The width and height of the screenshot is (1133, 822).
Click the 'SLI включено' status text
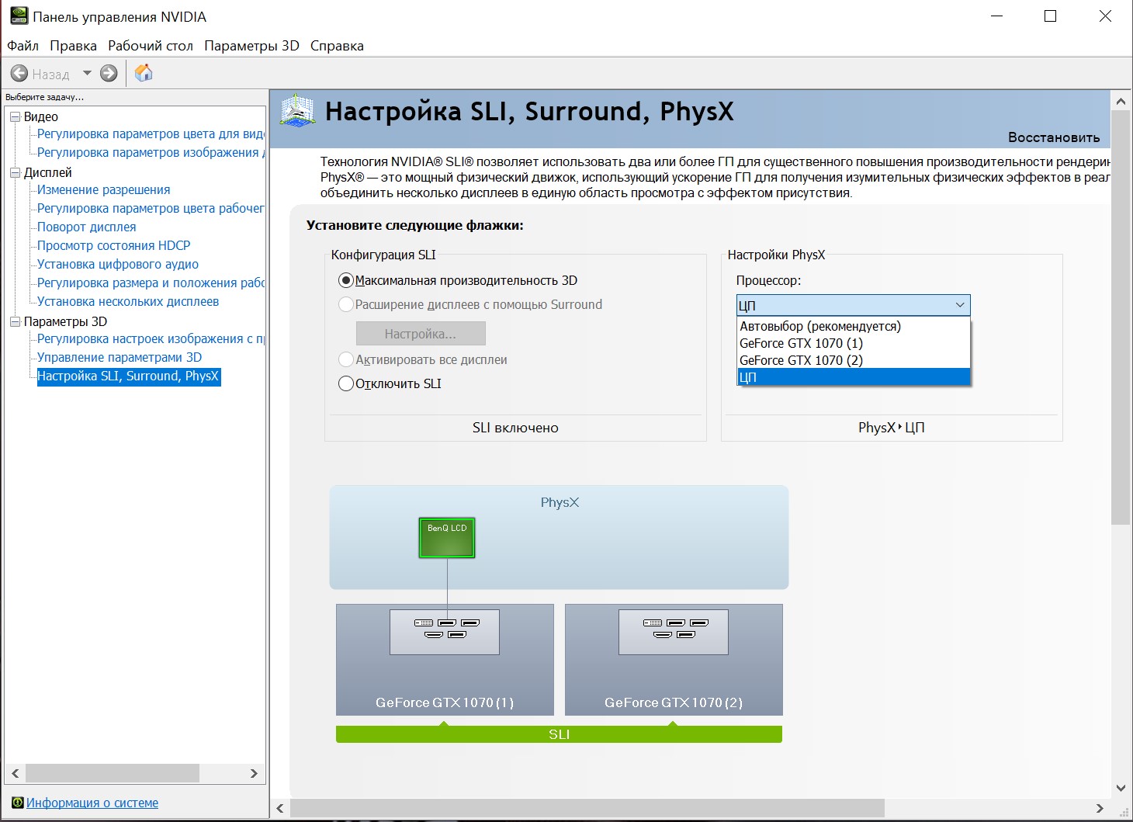515,428
